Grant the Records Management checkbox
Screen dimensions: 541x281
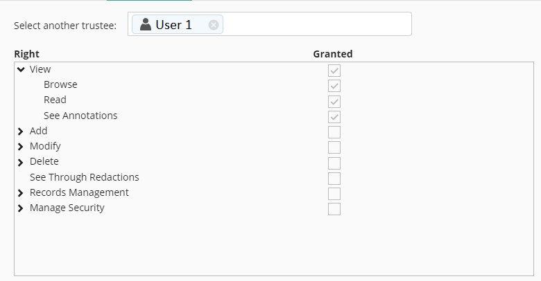[x=334, y=193]
